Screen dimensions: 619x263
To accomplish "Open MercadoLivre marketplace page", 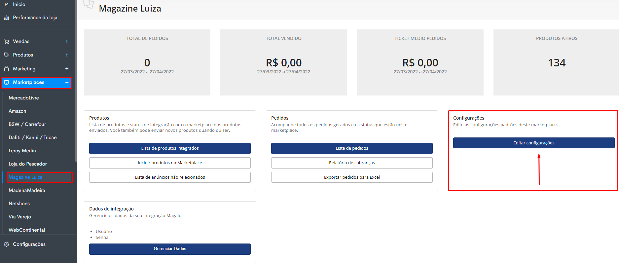I will 24,98.
